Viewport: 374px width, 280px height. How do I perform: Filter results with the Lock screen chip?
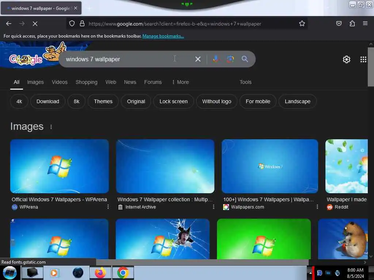coord(173,101)
